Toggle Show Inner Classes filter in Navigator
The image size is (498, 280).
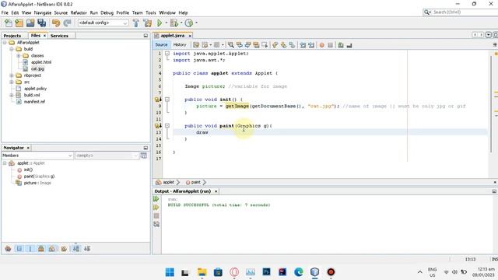(52, 249)
